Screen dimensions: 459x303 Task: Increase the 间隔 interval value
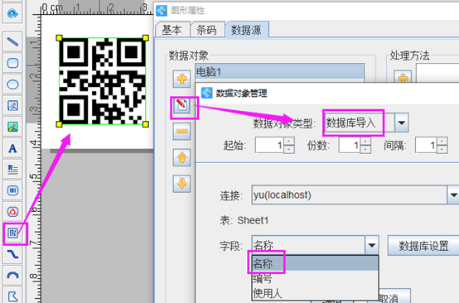(442, 142)
